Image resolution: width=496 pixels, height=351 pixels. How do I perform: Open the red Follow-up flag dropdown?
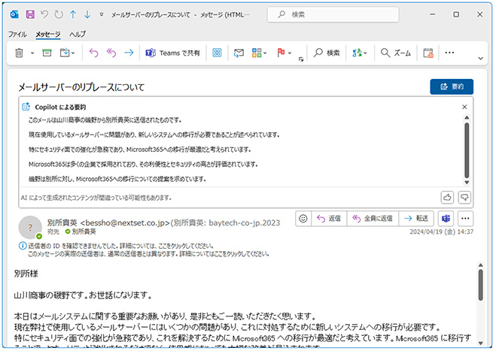pyautogui.click(x=284, y=53)
